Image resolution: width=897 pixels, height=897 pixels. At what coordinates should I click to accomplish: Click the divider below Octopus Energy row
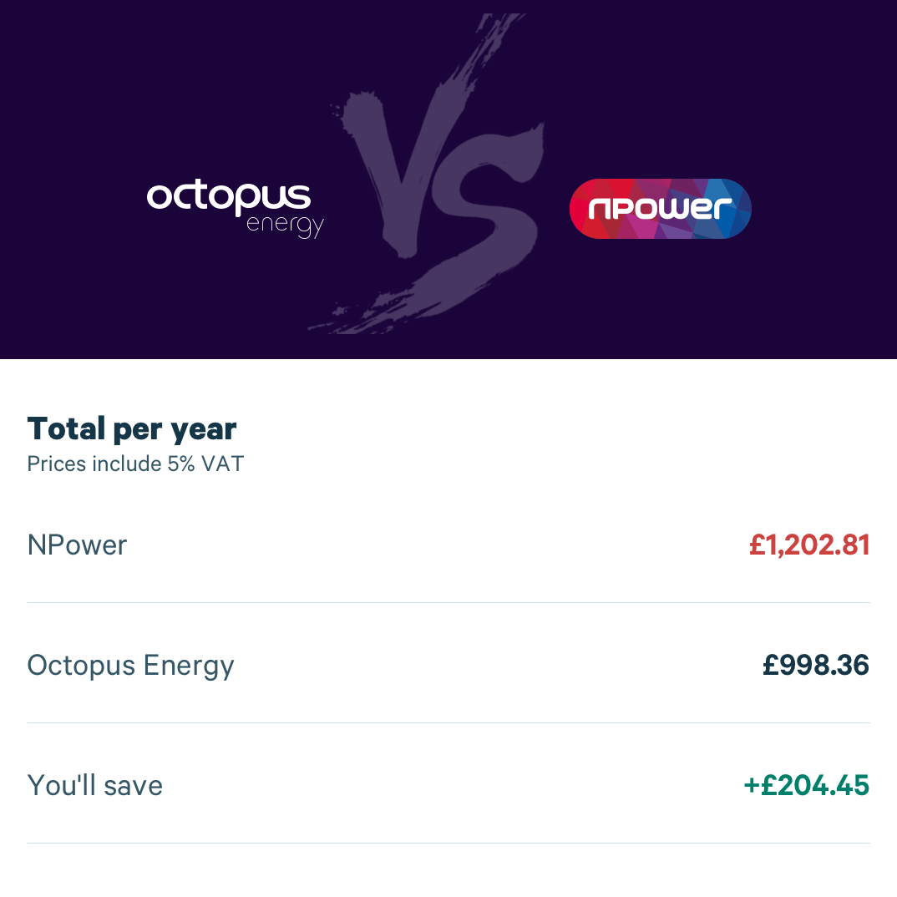(x=448, y=722)
